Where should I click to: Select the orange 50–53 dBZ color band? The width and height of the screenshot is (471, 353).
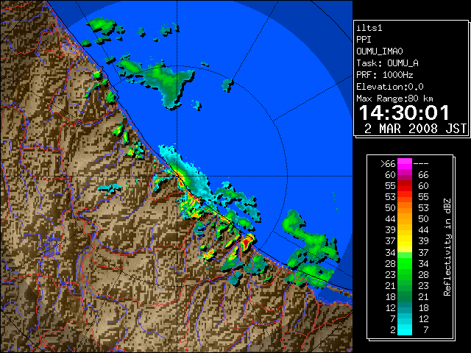click(x=405, y=208)
